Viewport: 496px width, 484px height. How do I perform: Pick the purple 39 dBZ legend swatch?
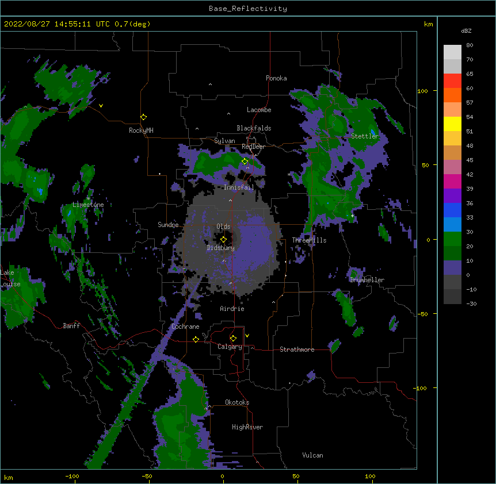click(452, 195)
